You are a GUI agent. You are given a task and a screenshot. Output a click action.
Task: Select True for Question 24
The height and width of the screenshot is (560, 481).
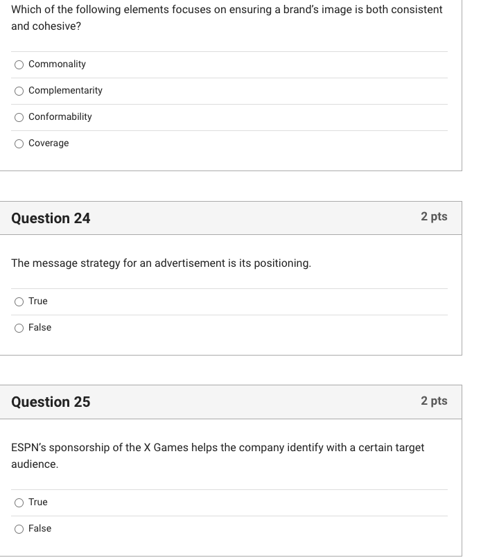point(19,301)
